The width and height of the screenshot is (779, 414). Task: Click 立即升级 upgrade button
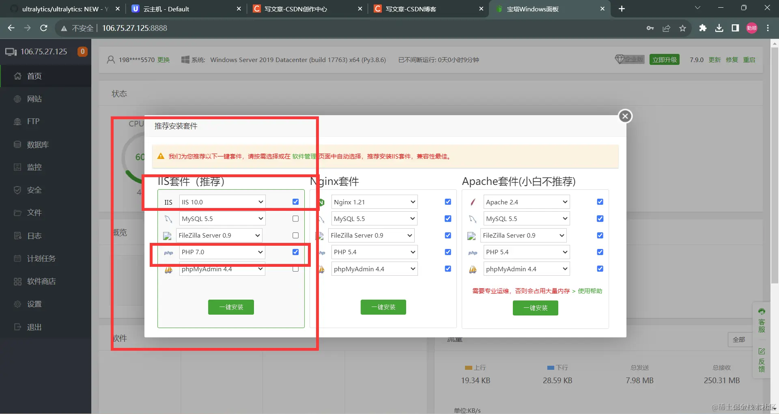point(664,59)
